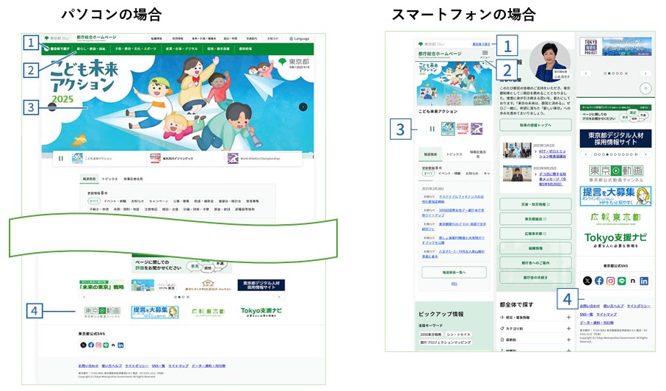Open Tokyo支援ナビ banner in smartphone view
Screen dimensions: 666x391
615,240
